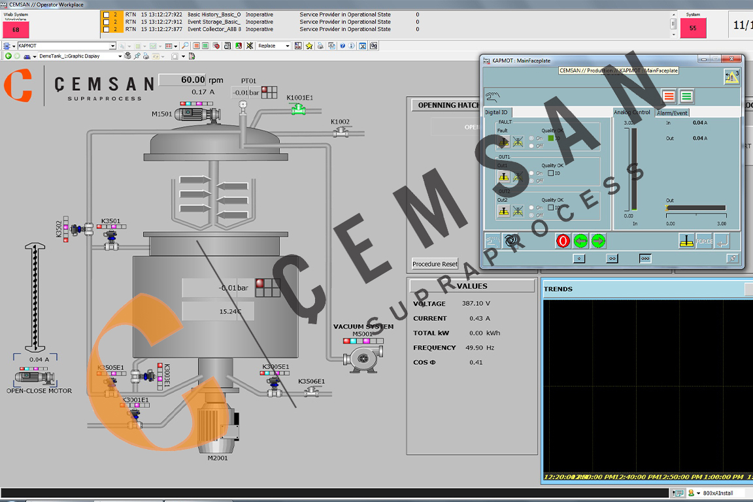Switch to the Alarm/Event tab
753x502 pixels.
point(672,113)
